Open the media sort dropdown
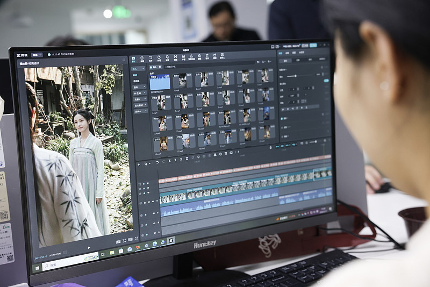This screenshot has height=287, width=430. pyautogui.click(x=264, y=62)
